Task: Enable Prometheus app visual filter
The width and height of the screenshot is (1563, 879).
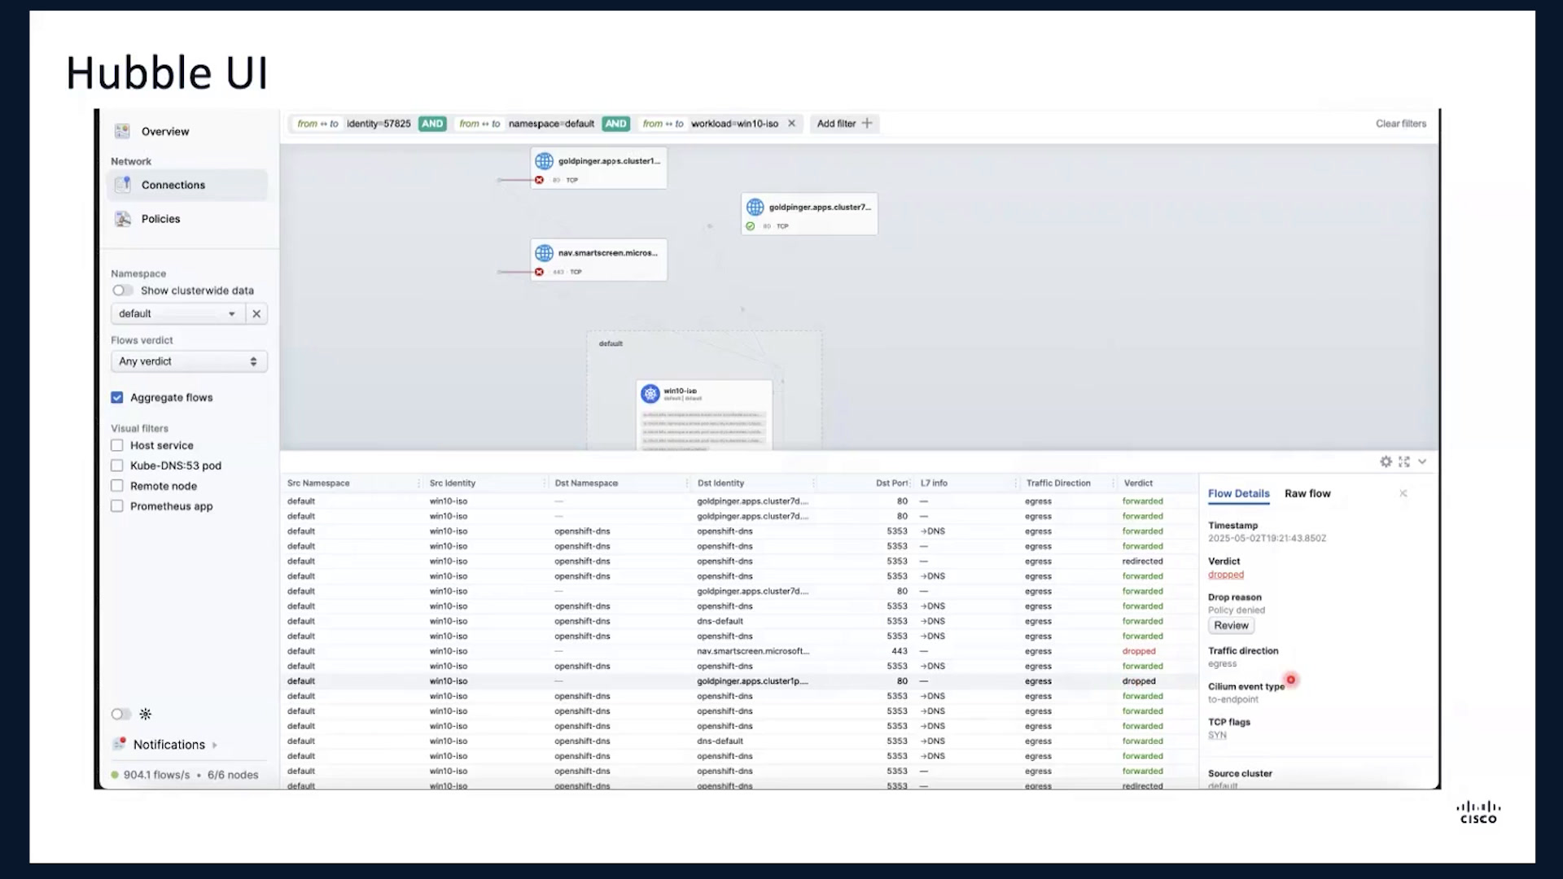Action: coord(117,506)
